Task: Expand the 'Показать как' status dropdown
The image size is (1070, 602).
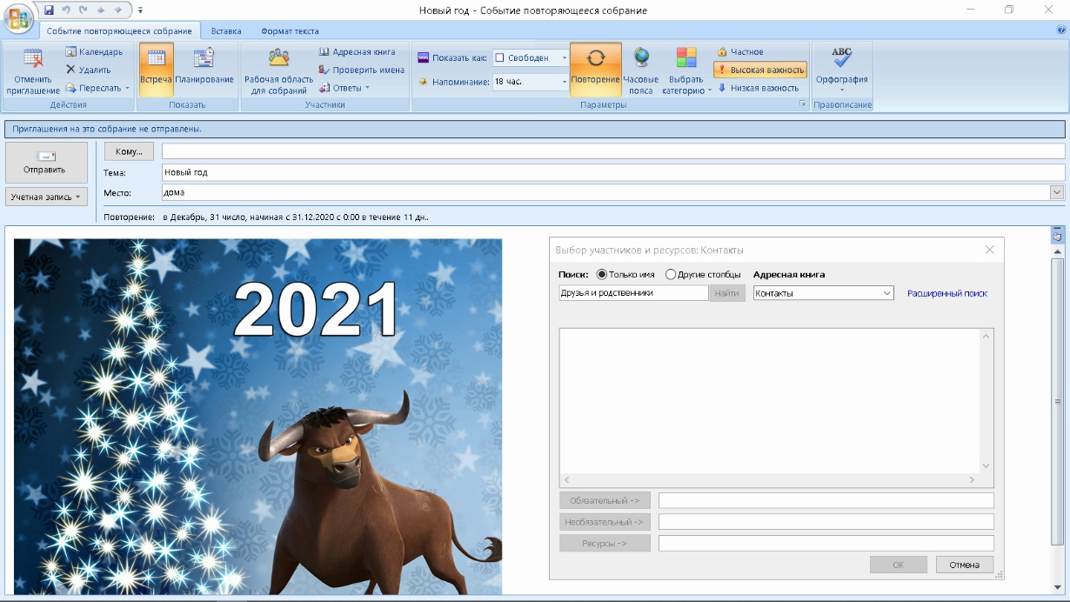Action: 564,58
